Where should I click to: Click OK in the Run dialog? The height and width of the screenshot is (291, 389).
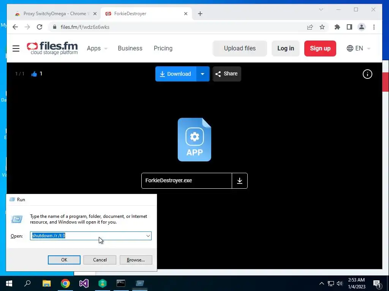(64, 260)
